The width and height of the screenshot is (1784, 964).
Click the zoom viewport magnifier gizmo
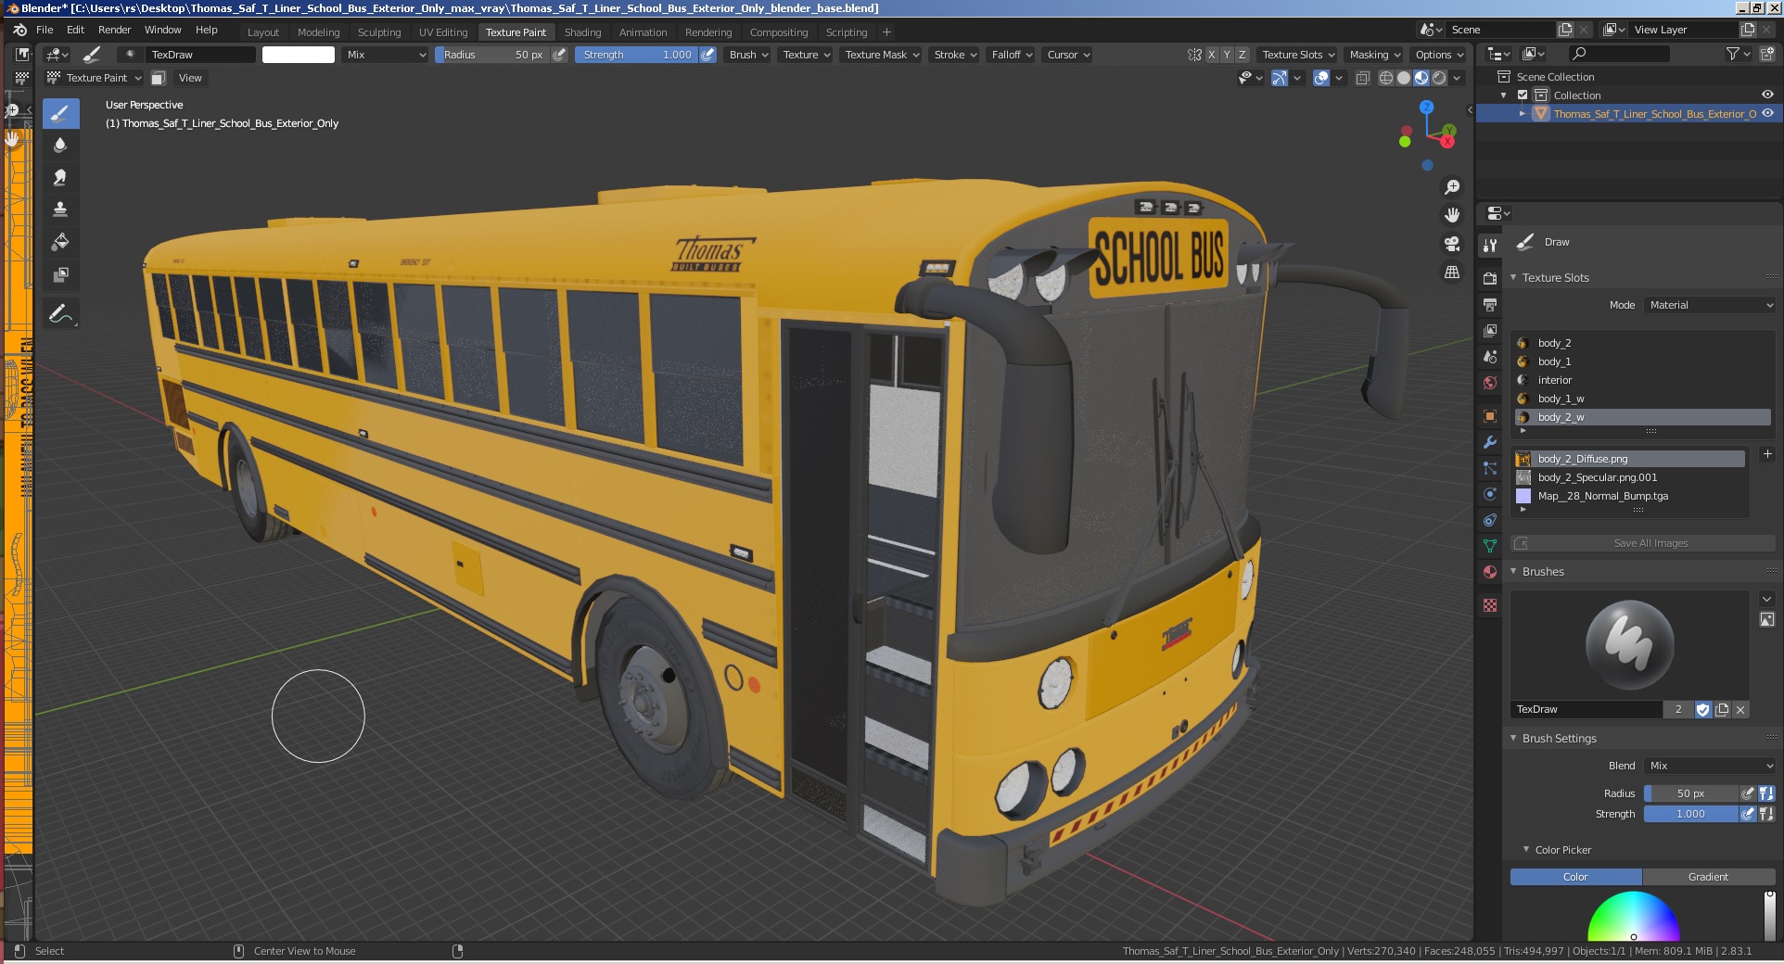pos(1452,187)
